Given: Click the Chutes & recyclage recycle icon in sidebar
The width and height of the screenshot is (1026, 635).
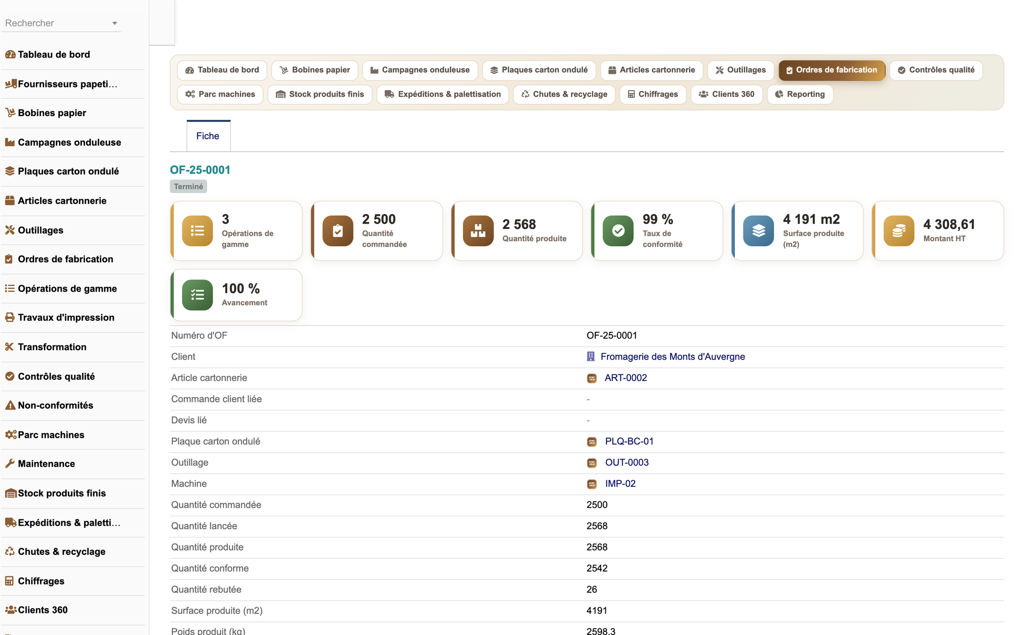Looking at the screenshot, I should click(x=10, y=551).
